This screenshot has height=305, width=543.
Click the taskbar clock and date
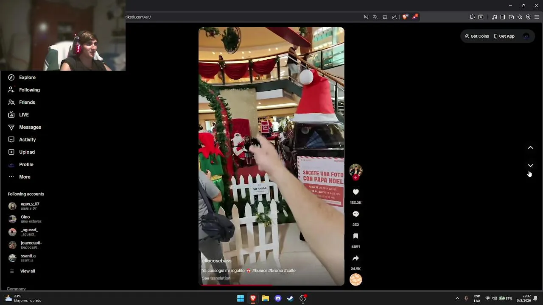[x=523, y=298]
